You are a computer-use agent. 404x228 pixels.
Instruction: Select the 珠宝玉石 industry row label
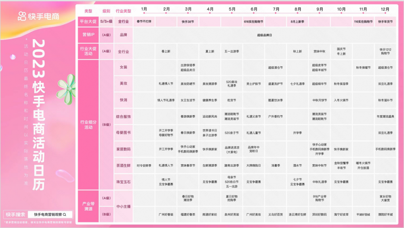pyautogui.click(x=123, y=182)
